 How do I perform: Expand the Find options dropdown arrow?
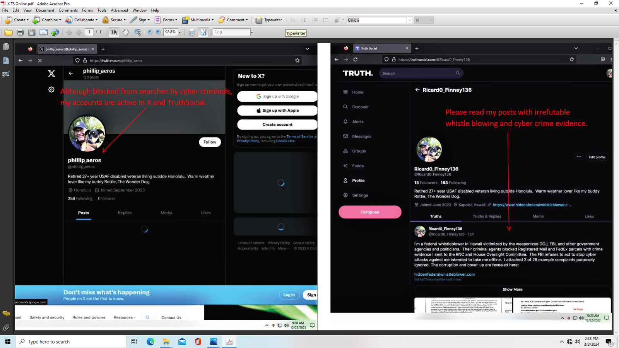pos(252,32)
